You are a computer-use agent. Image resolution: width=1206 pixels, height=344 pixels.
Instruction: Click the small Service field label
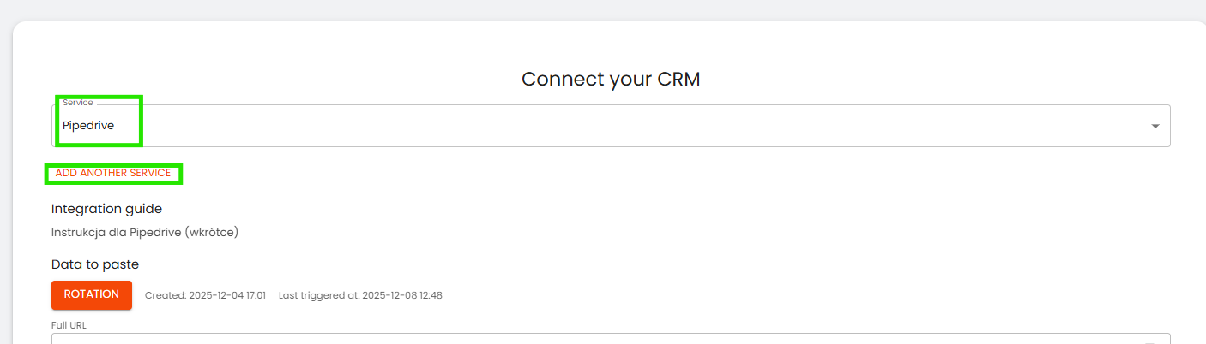78,103
